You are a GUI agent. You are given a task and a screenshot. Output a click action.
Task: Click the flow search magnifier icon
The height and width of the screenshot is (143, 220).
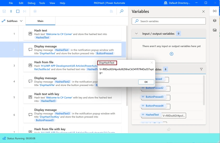click(x=121, y=11)
